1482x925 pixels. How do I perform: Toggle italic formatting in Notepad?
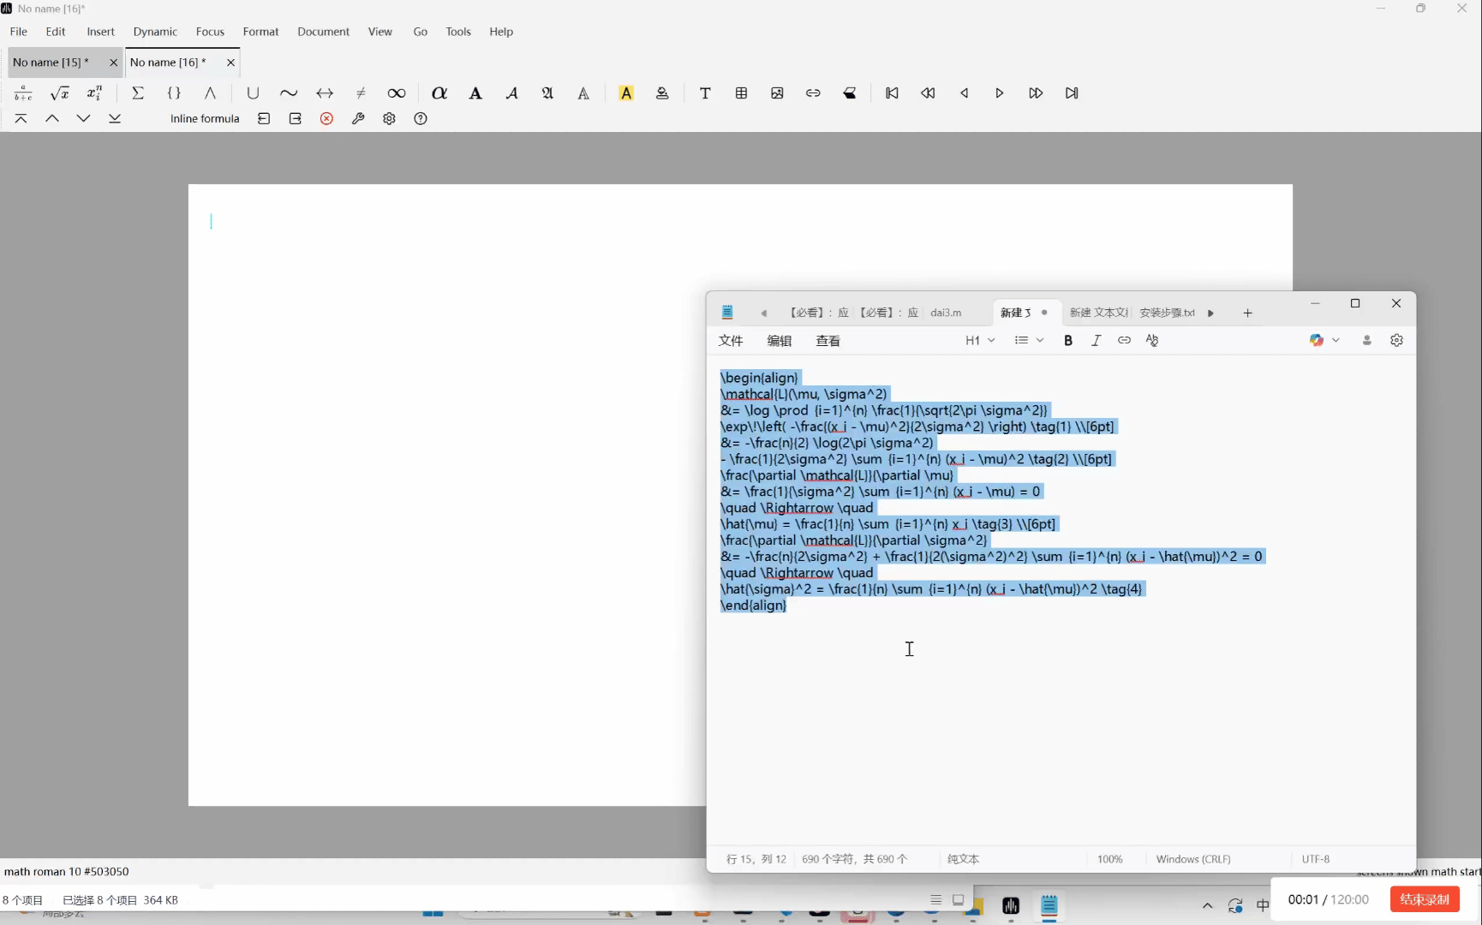(1097, 340)
